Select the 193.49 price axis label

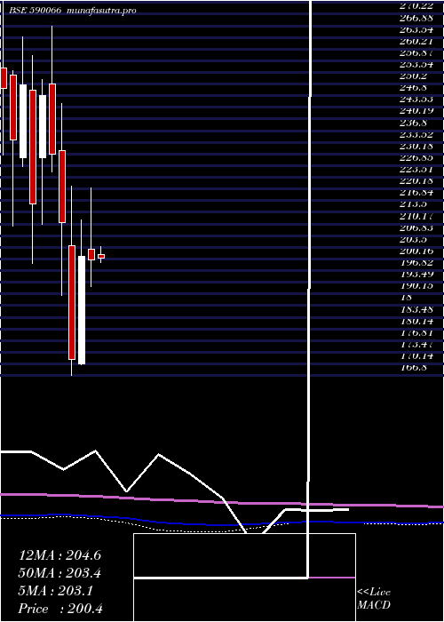[416, 274]
